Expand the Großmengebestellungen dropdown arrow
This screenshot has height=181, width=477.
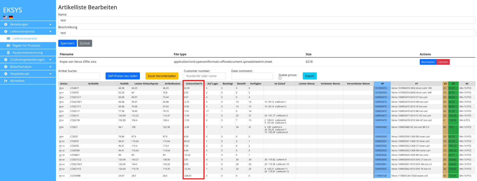tap(50, 60)
